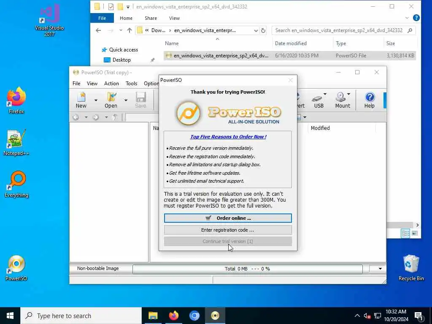Image resolution: width=432 pixels, height=324 pixels.
Task: Switch Explorer to details view icon
Action: (405, 233)
